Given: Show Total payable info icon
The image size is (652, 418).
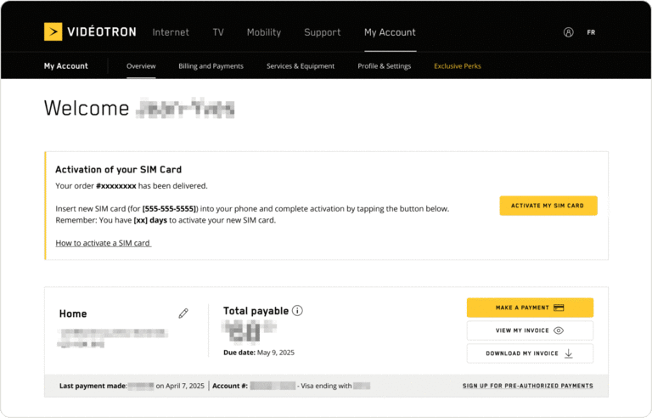Looking at the screenshot, I should (x=297, y=311).
